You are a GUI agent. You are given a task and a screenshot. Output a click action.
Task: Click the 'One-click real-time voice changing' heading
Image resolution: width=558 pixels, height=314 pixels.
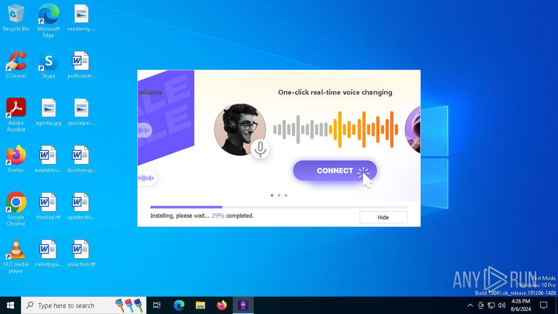(x=335, y=92)
